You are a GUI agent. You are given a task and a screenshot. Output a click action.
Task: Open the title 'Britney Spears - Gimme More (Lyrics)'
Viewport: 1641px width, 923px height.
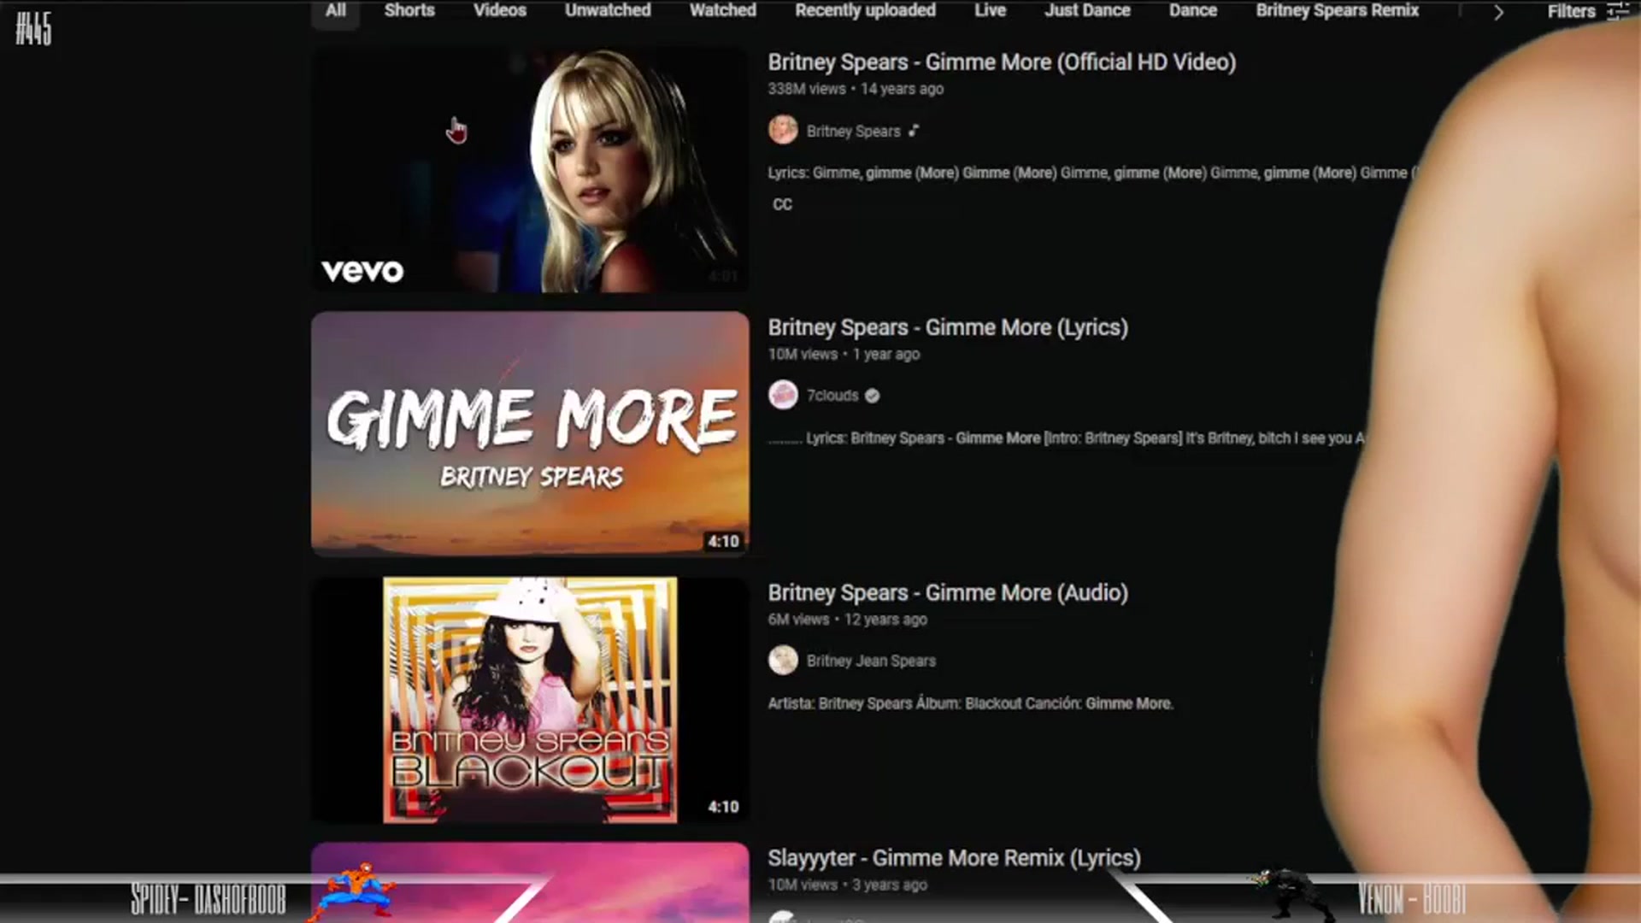(x=948, y=327)
